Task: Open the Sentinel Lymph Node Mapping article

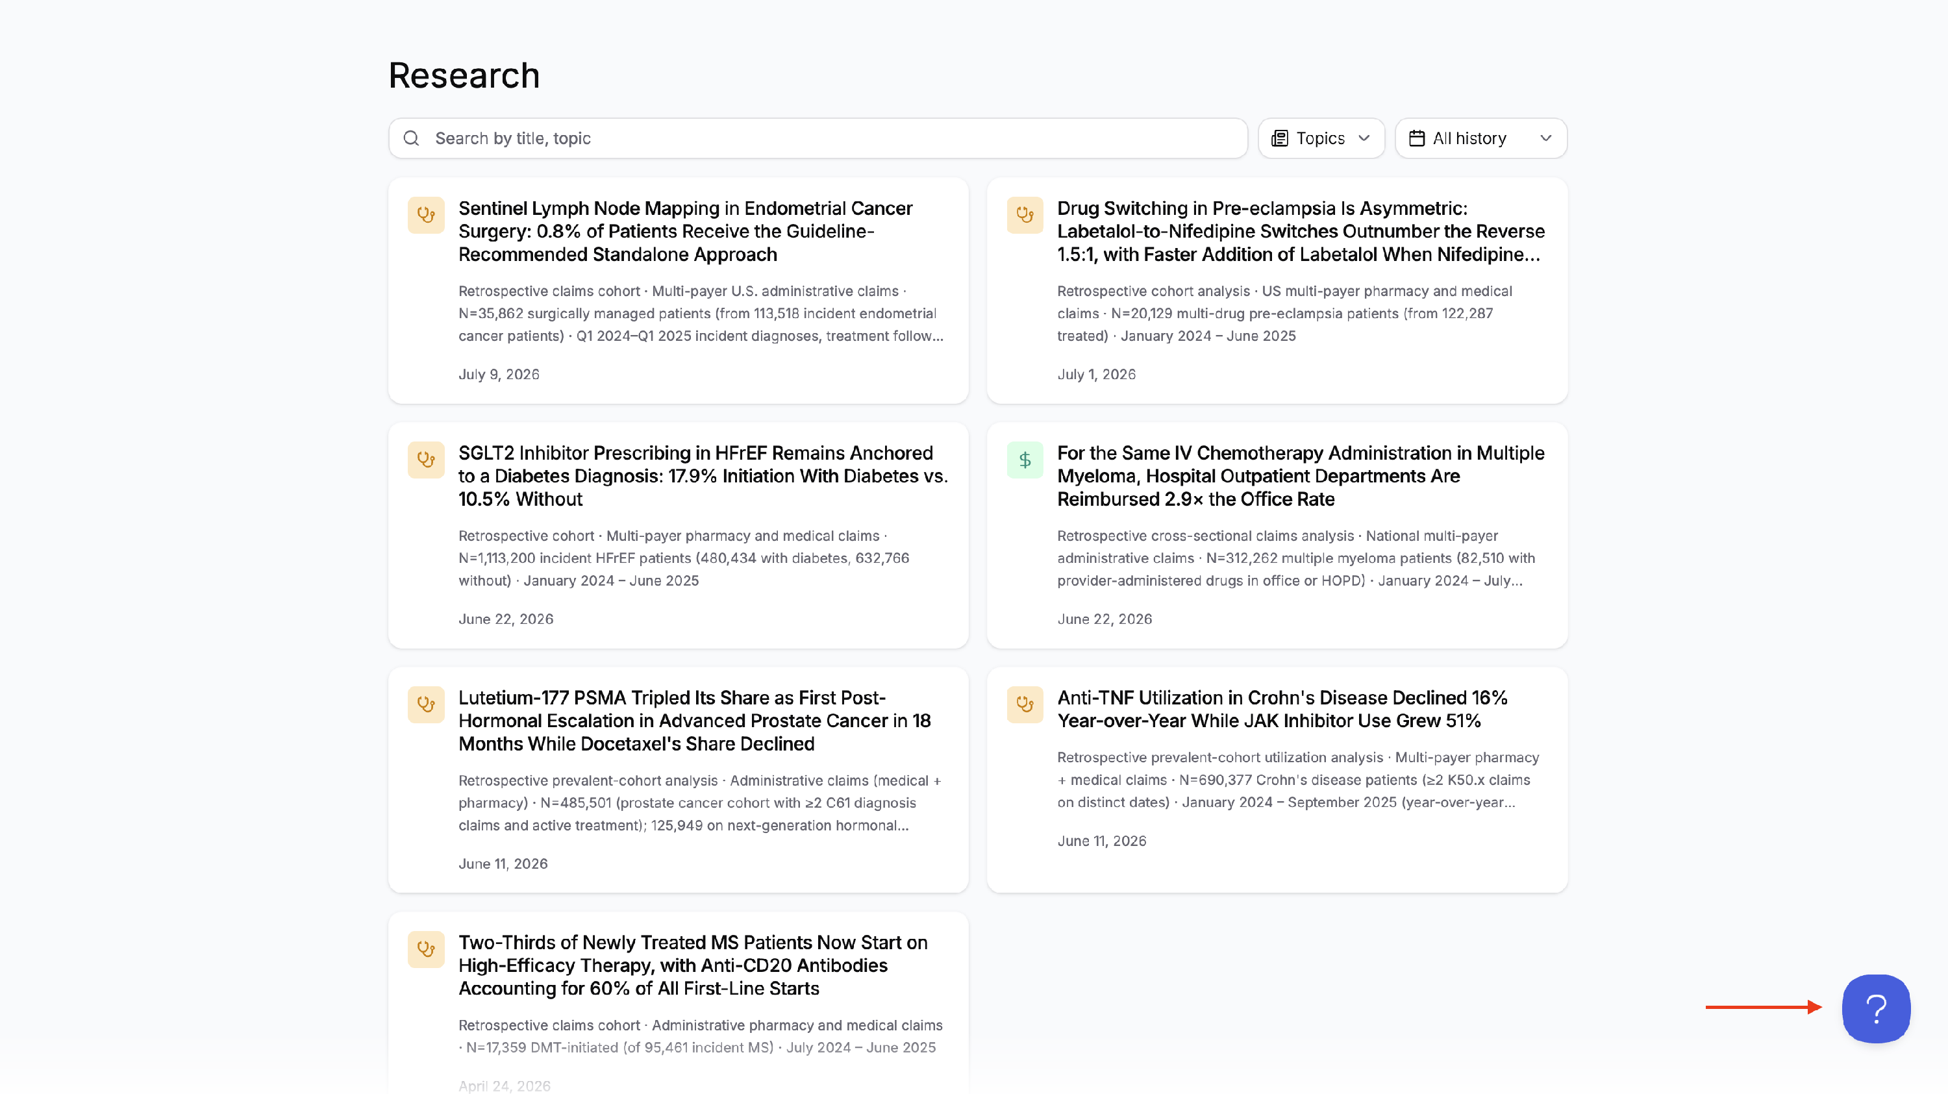Action: click(x=677, y=291)
